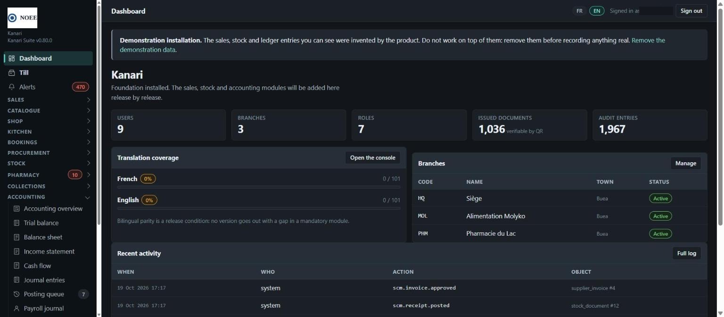The image size is (724, 317).
Task: Click the NOEE logo at top left
Action: coord(22,18)
